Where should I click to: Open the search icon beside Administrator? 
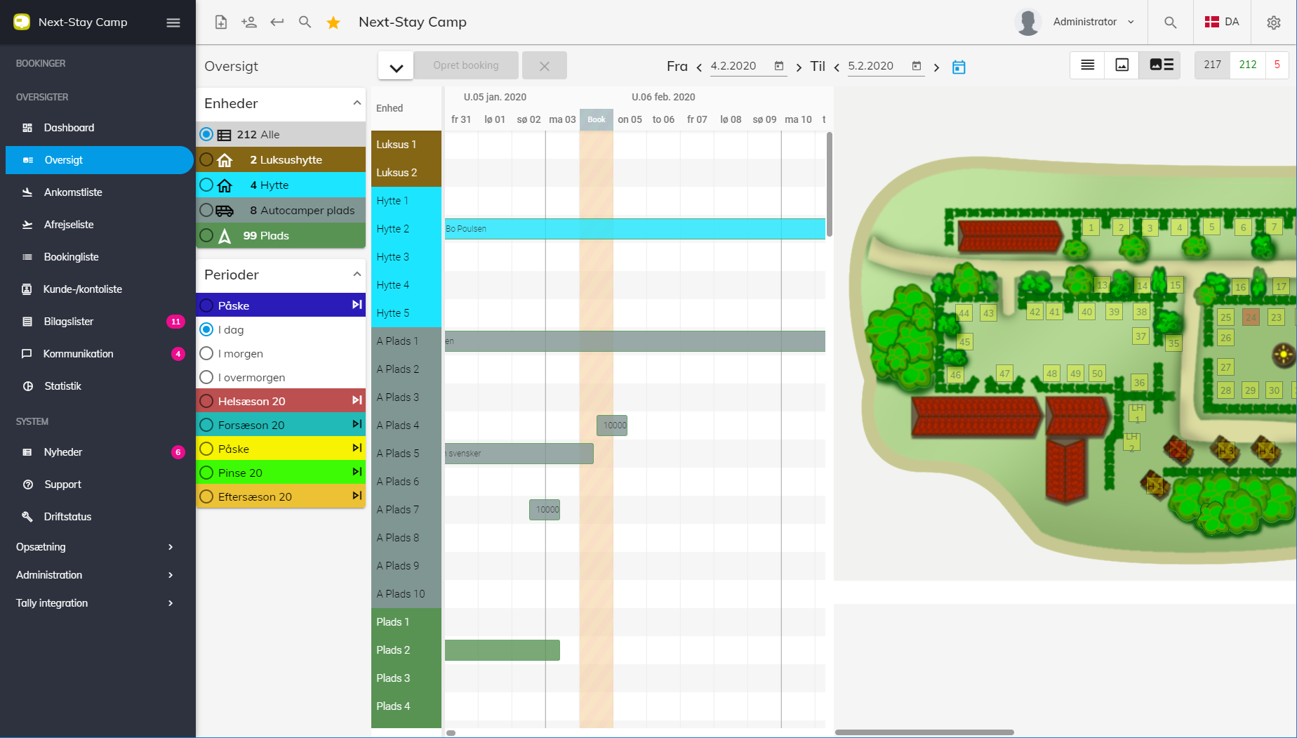1170,22
